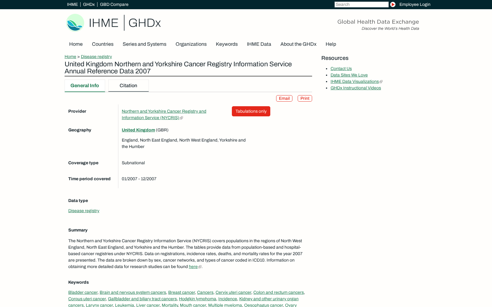Select the General Info tab
Image resolution: width=492 pixels, height=307 pixels.
pos(85,86)
